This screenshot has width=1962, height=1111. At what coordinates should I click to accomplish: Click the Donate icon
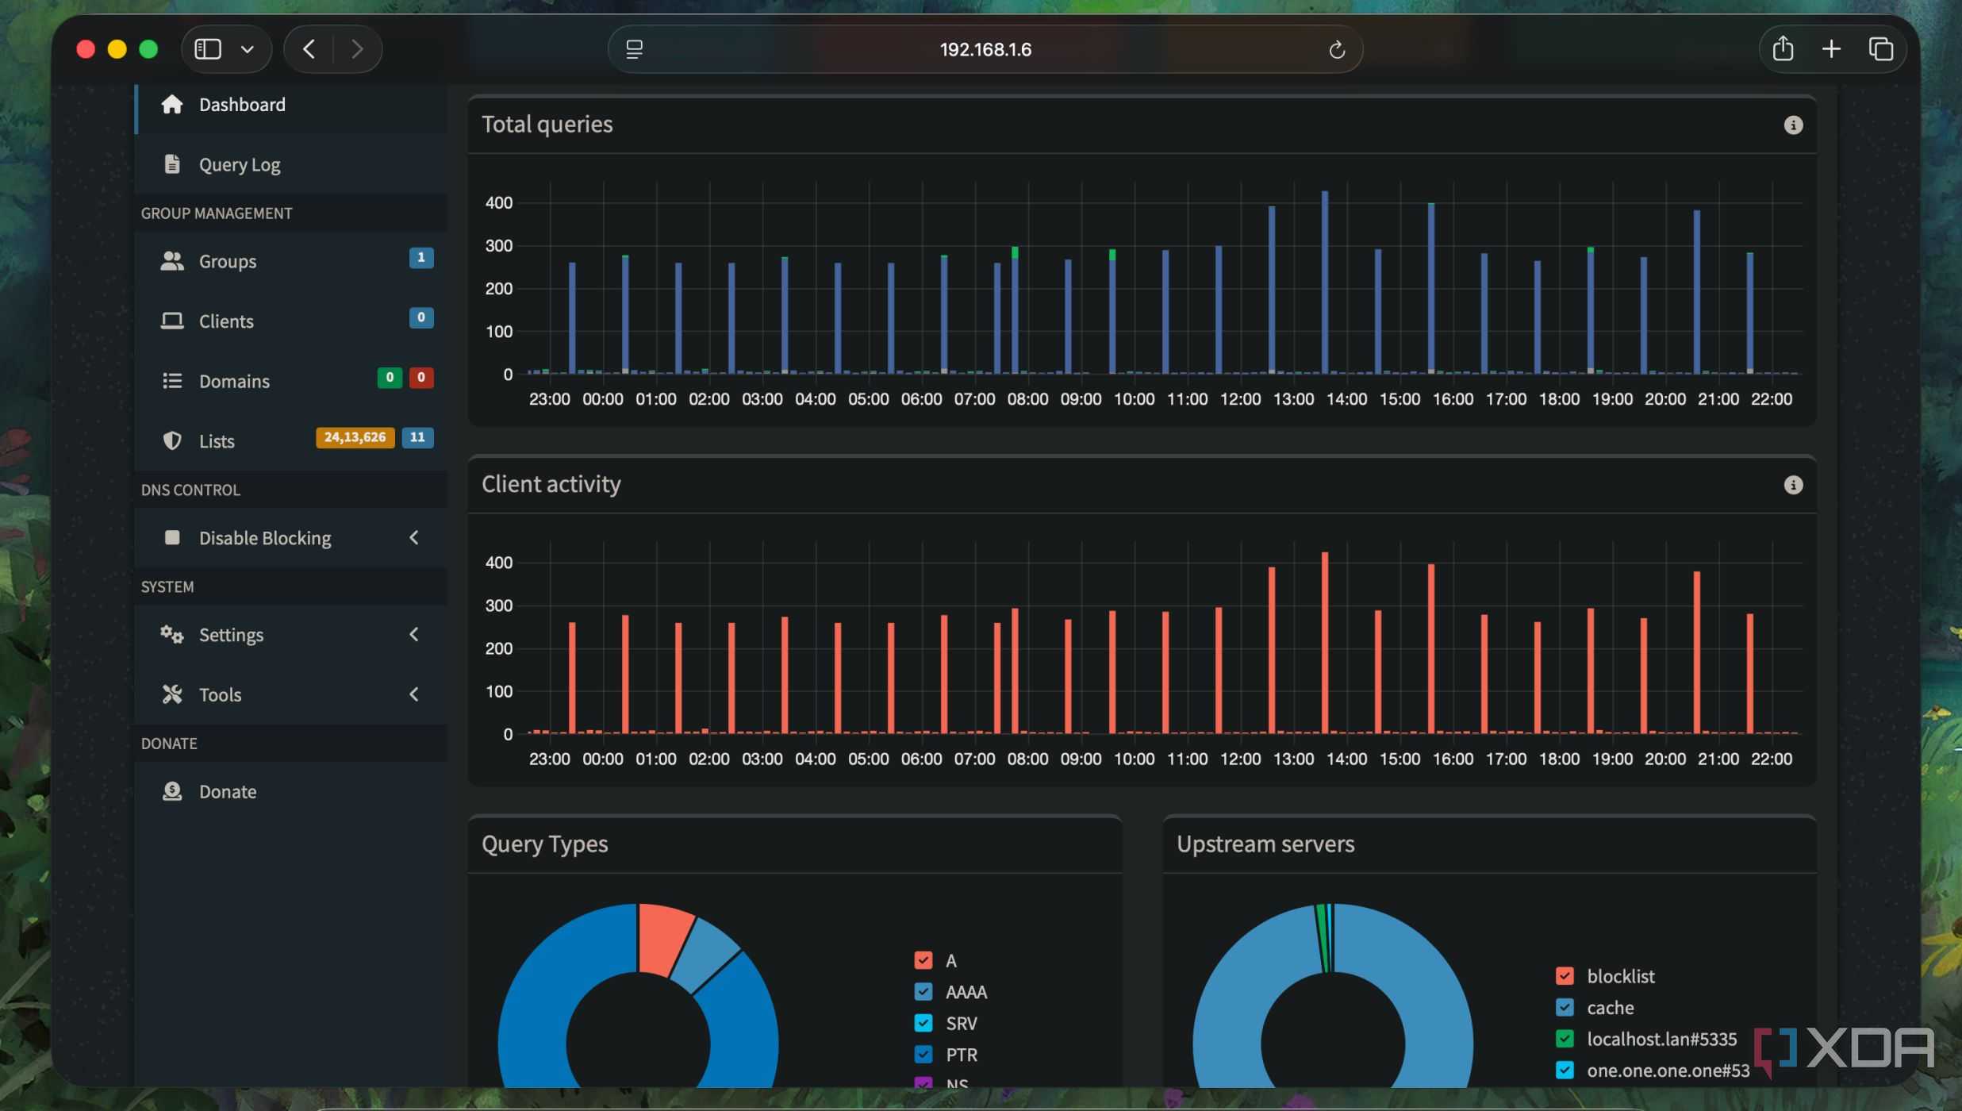point(172,791)
